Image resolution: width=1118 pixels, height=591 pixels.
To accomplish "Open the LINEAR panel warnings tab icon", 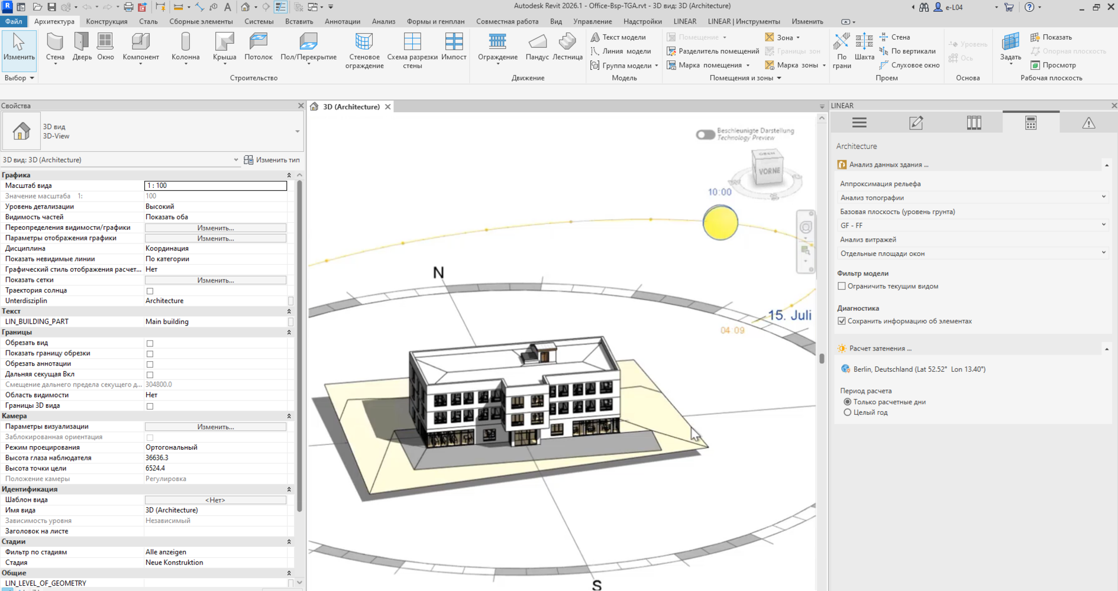I will tap(1088, 123).
